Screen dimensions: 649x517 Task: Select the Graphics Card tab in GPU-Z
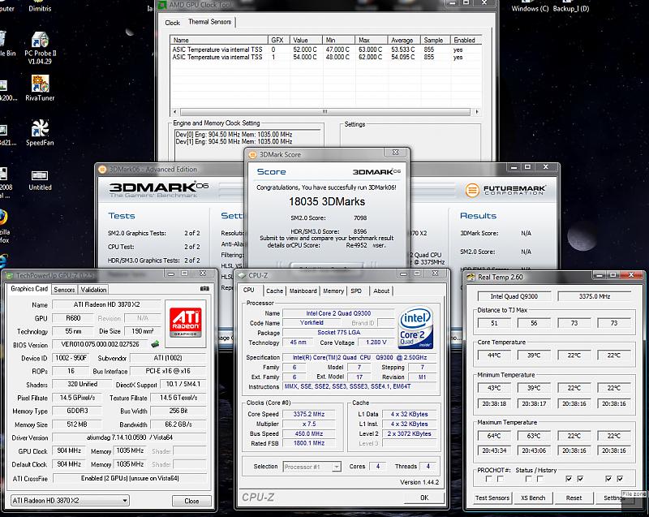click(x=29, y=288)
